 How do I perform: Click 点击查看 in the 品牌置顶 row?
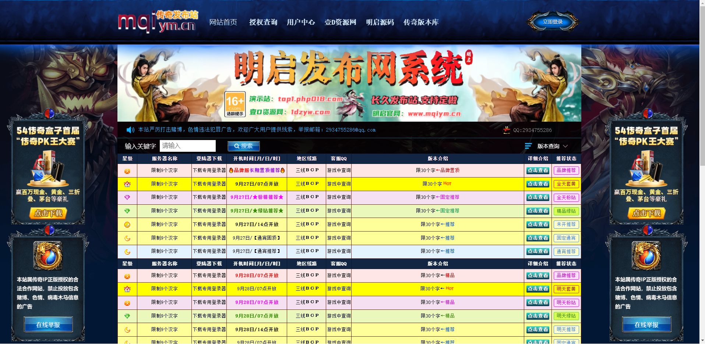click(x=538, y=171)
